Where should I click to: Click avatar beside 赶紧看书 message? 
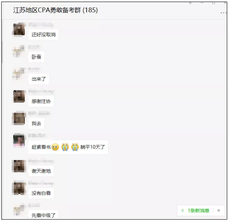pyautogui.click(x=19, y=141)
